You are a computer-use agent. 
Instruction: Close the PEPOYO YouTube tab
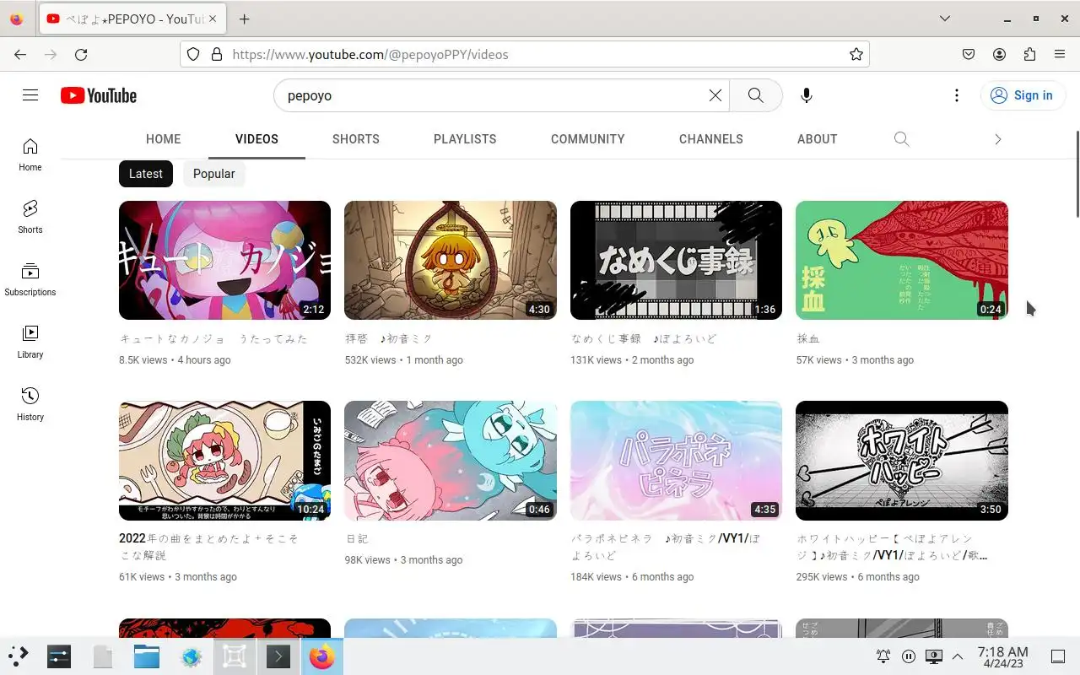click(212, 19)
